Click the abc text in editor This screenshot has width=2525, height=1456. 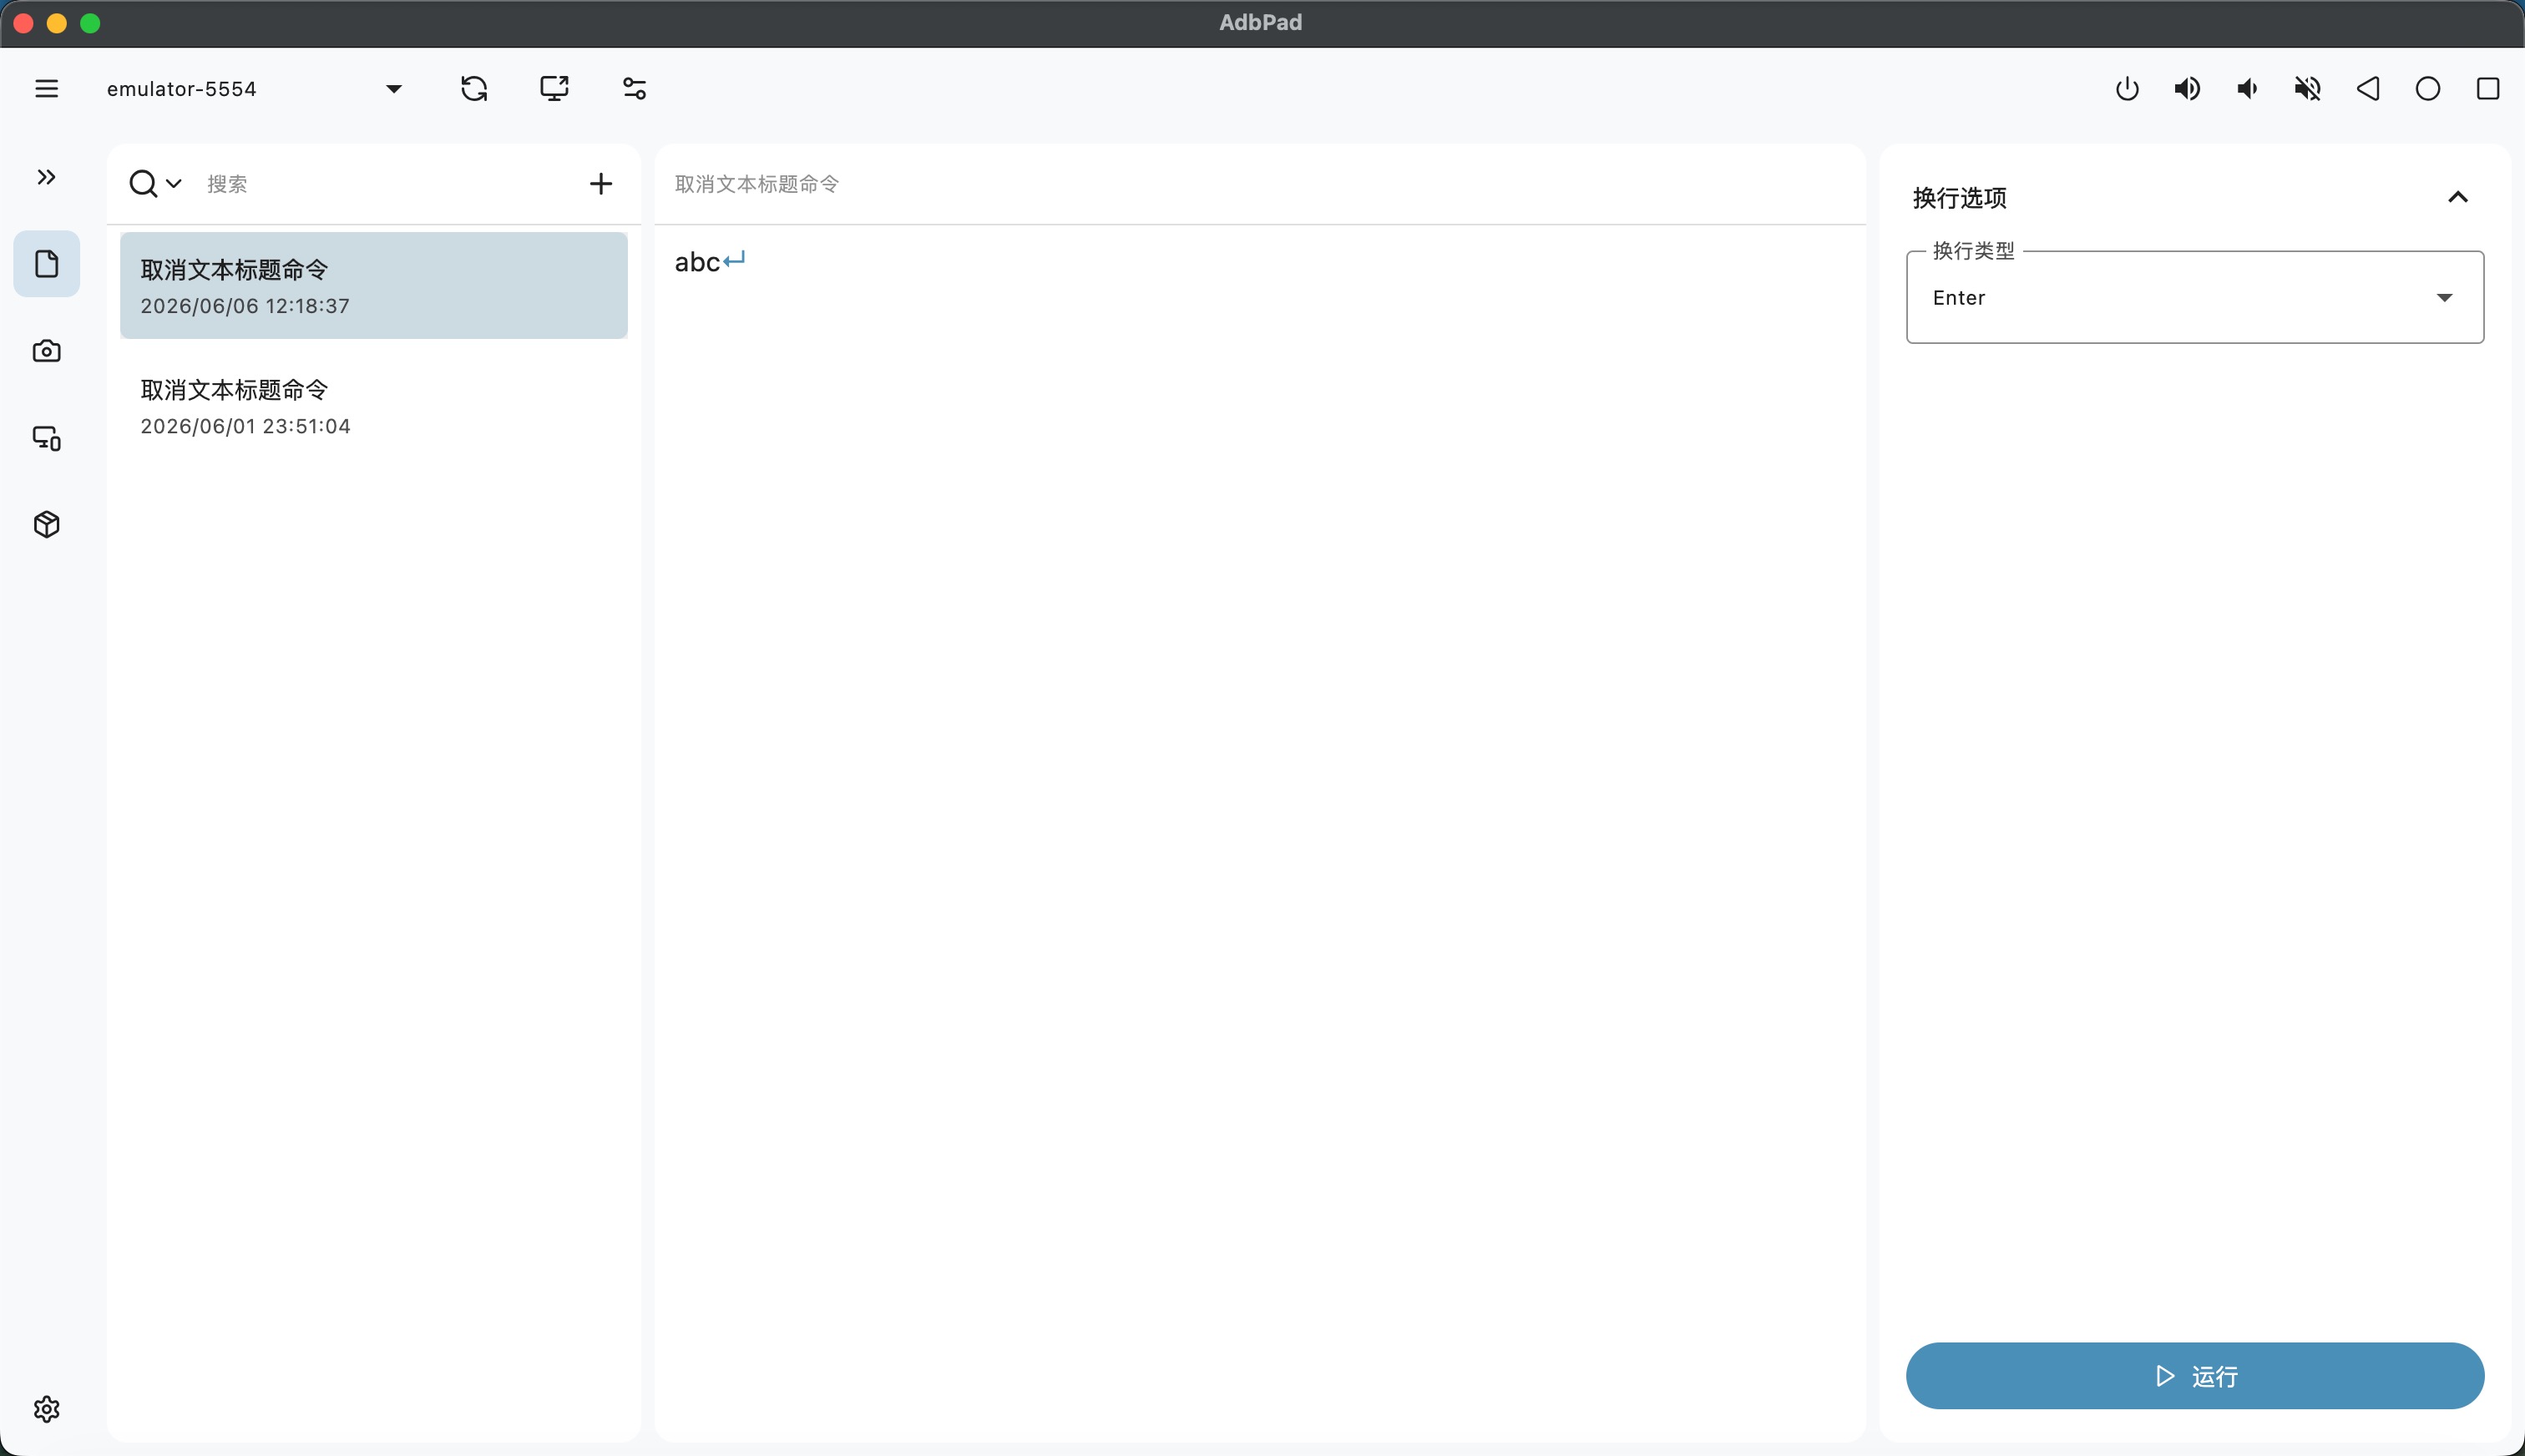coord(697,262)
